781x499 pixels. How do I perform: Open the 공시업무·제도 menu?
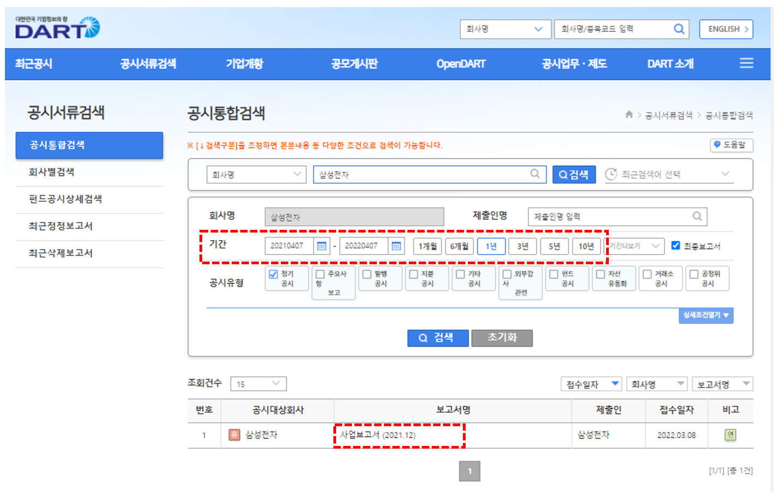click(x=574, y=63)
